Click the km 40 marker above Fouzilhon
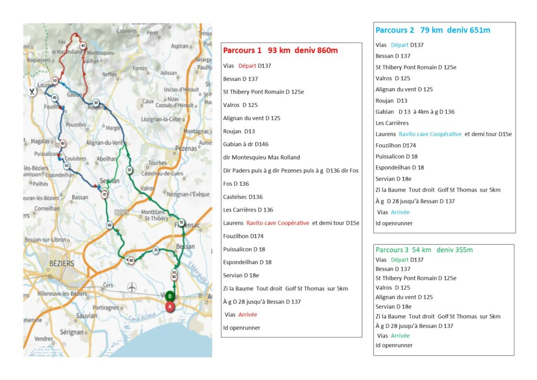 [55, 98]
